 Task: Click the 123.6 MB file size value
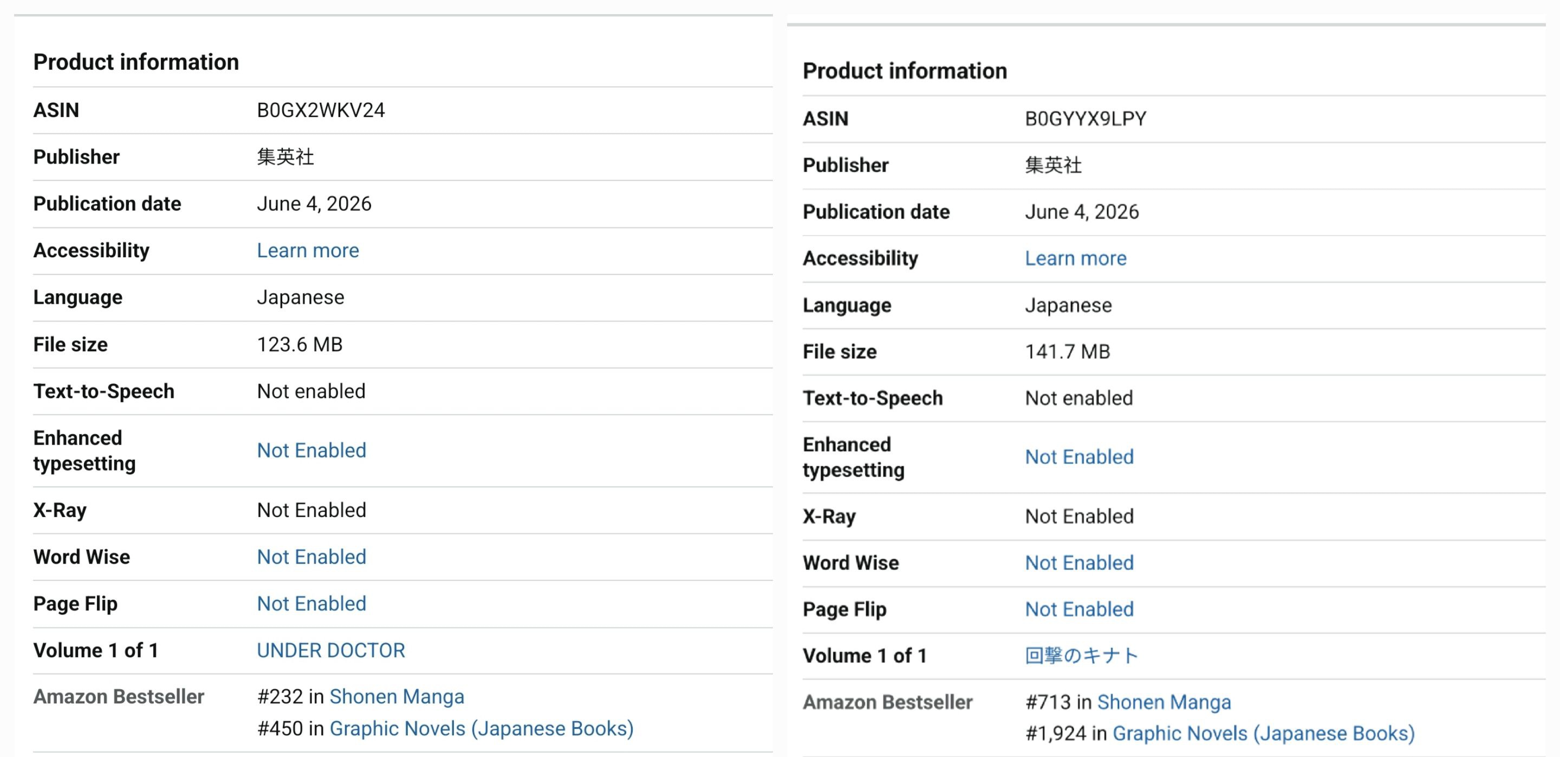[x=300, y=344]
